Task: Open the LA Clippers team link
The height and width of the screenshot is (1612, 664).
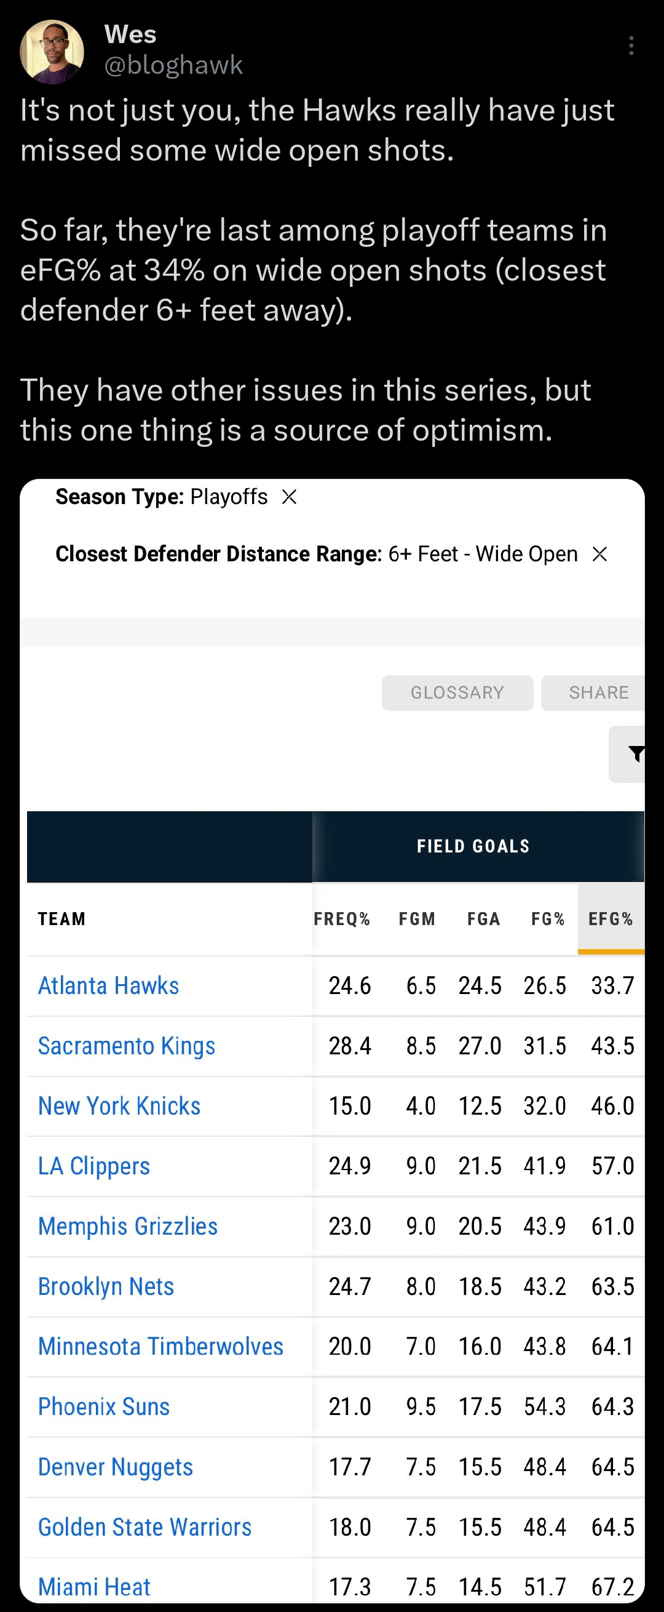Action: coord(95,1166)
